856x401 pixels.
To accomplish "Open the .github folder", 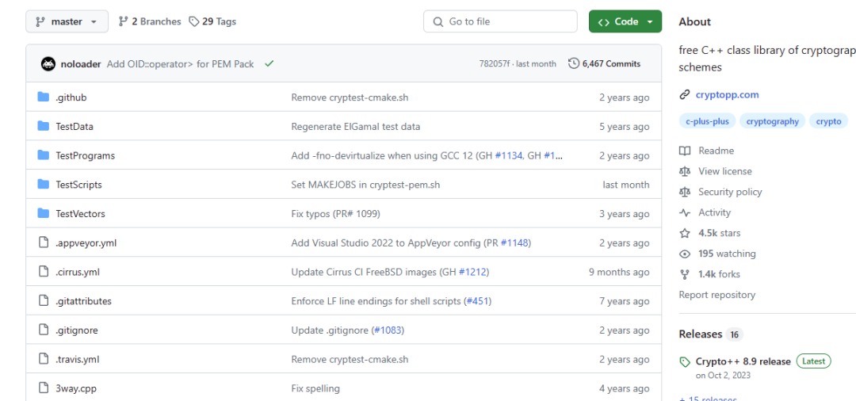I will (x=71, y=97).
